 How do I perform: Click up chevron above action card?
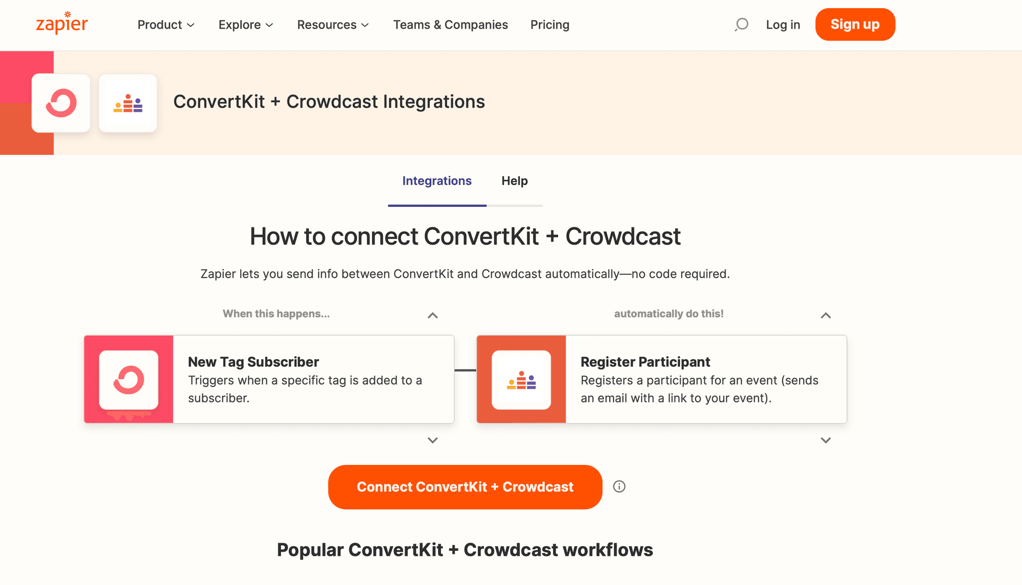(x=826, y=315)
